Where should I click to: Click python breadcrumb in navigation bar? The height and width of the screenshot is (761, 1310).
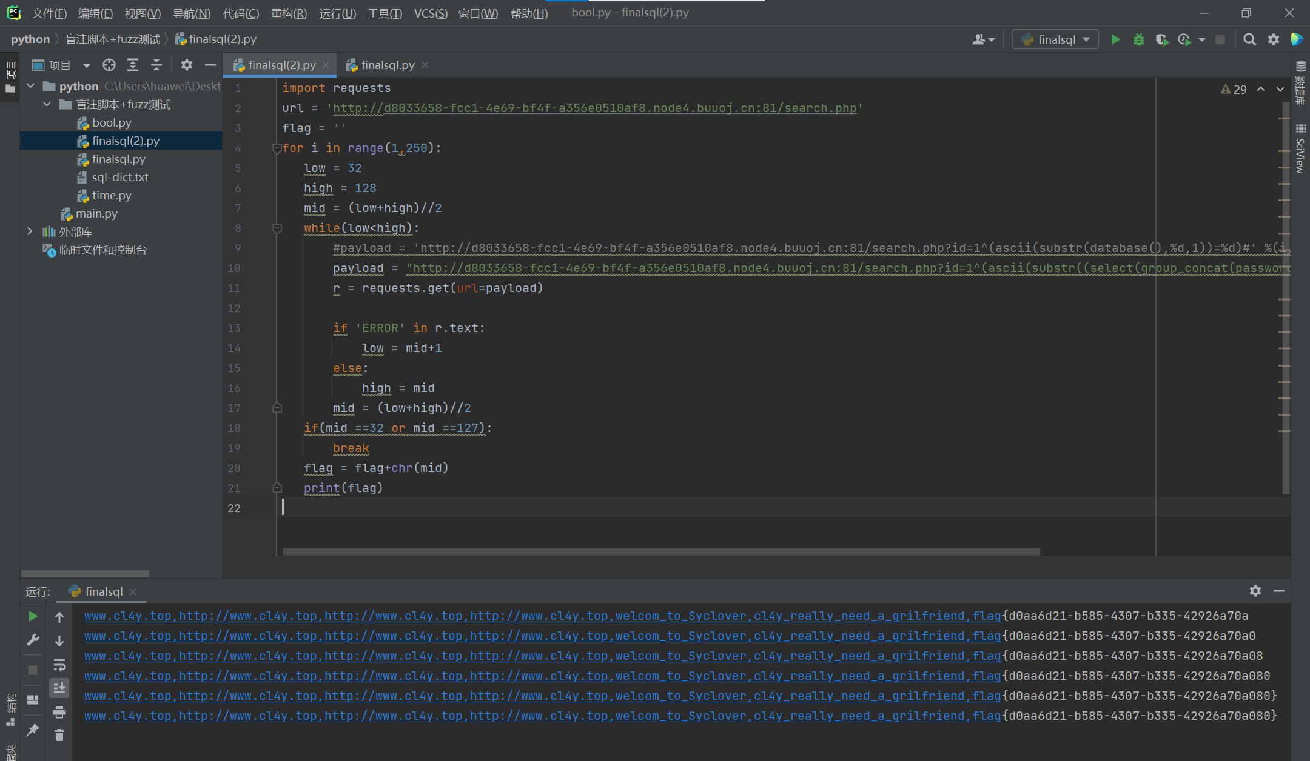[x=30, y=39]
